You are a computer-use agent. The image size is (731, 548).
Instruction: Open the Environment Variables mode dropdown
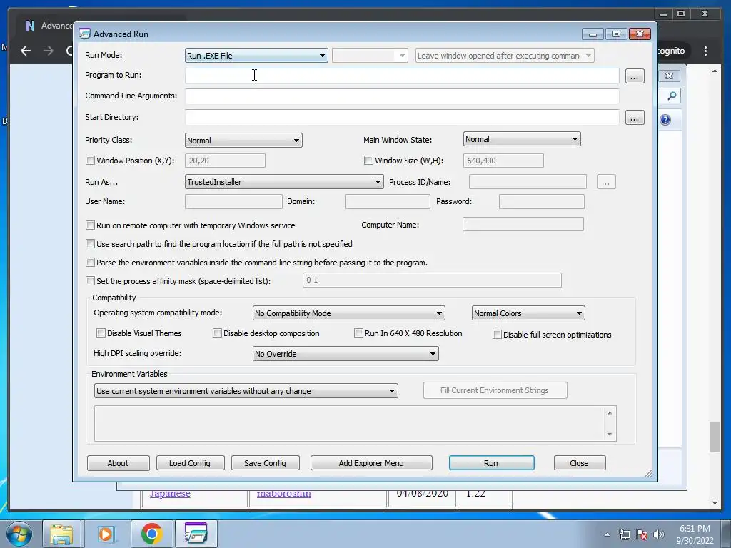246,391
